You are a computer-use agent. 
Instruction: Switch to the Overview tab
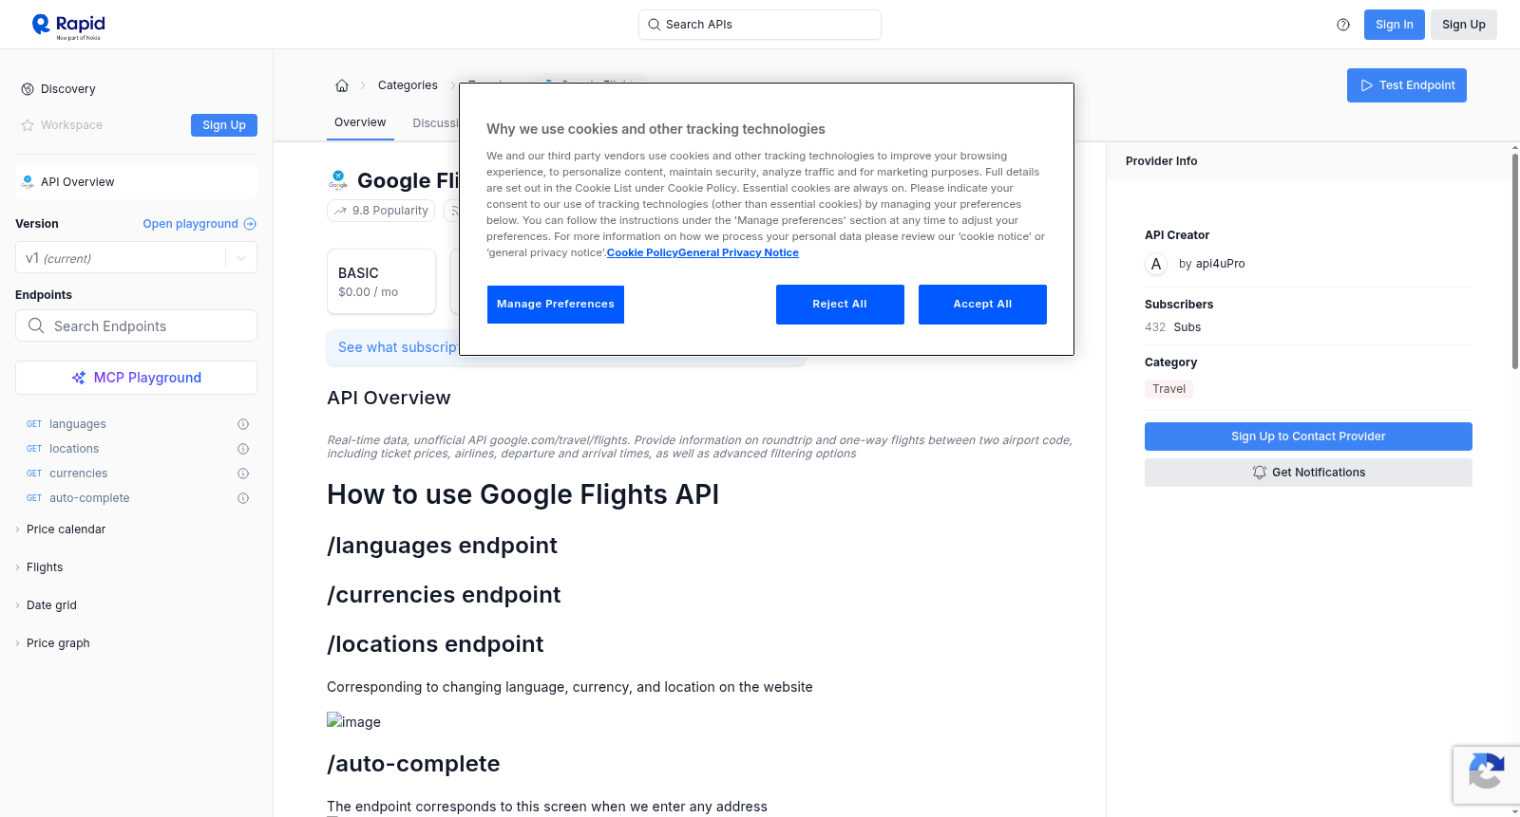[x=360, y=122]
